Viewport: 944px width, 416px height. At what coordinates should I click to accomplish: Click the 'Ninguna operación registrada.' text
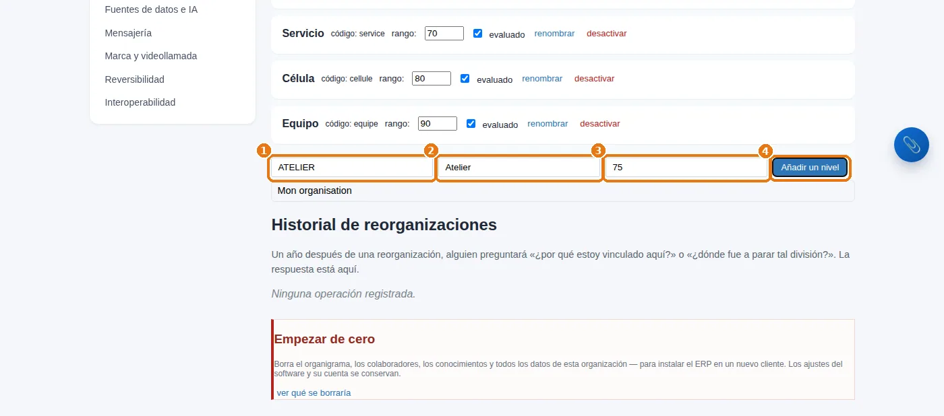[343, 293]
